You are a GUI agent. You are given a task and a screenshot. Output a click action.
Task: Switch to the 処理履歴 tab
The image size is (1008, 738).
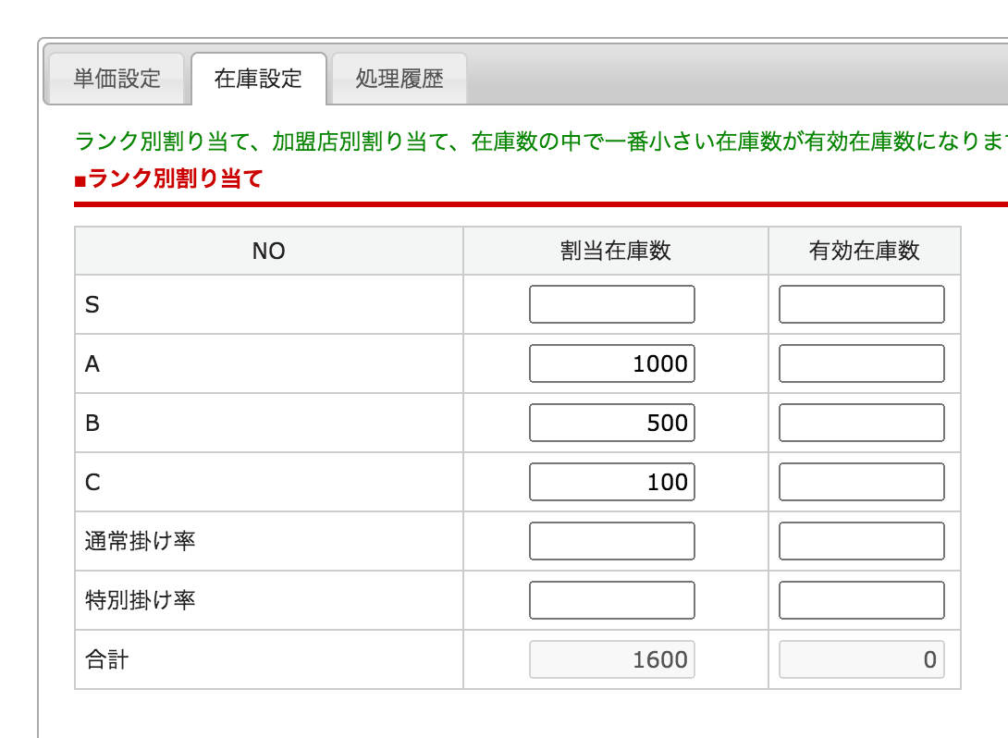400,79
